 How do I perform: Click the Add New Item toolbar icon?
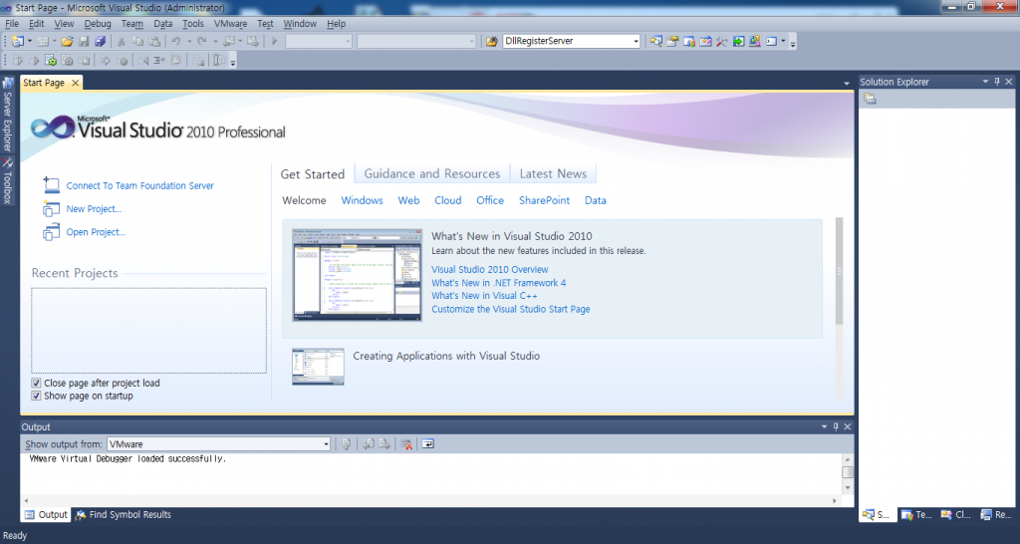coord(42,41)
